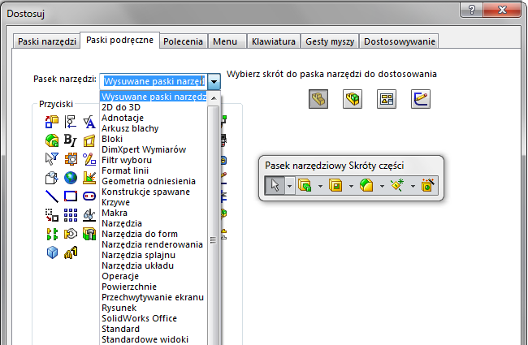Click the blue cube icon in Przyciski

(52, 252)
